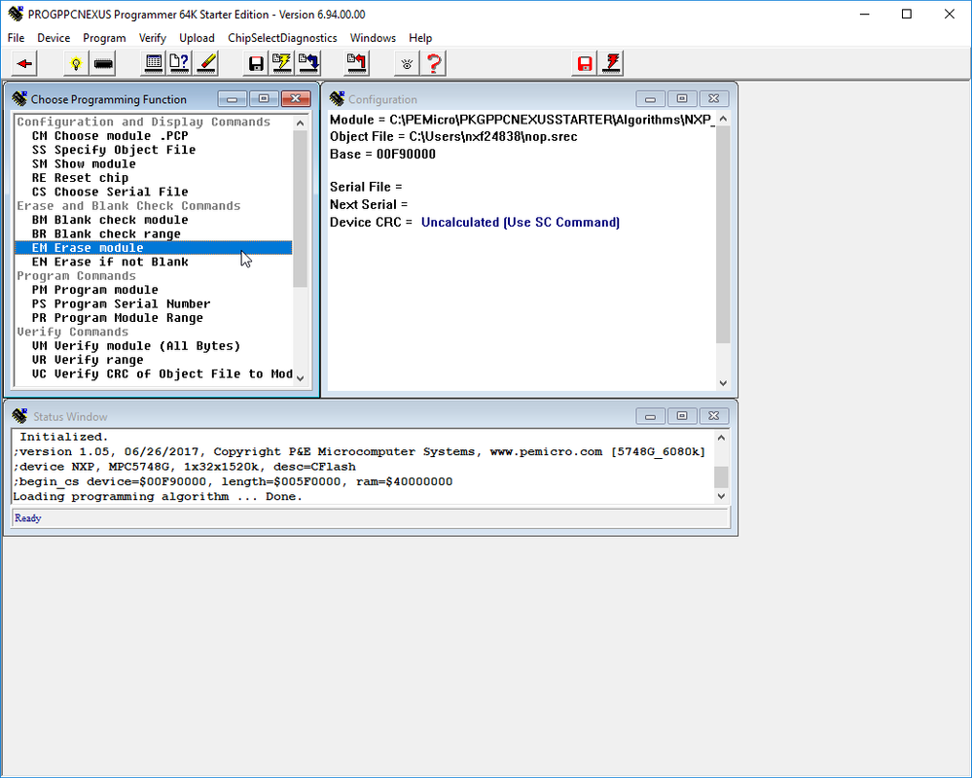Select PS Program Serial Number command
This screenshot has width=972, height=778.
[153, 303]
